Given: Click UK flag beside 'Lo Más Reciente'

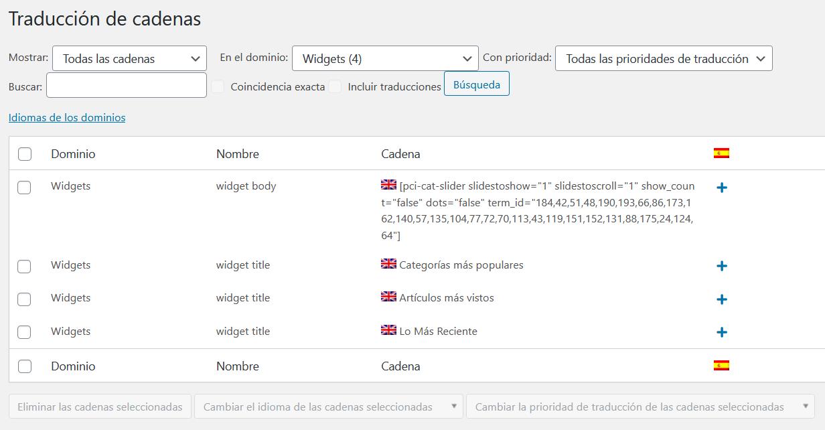Looking at the screenshot, I should coord(388,330).
